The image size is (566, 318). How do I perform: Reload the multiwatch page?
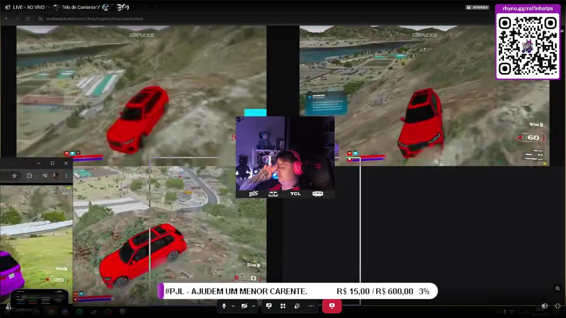tap(27, 19)
